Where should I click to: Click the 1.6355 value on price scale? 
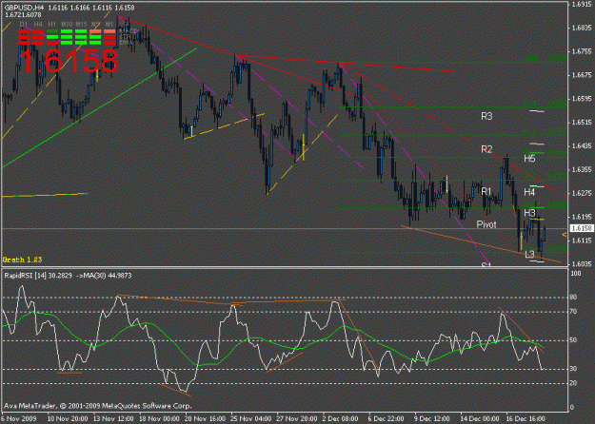582,169
